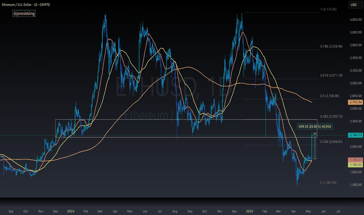Click the @jonnieking label box
This screenshot has height=215, width=364.
tap(24, 14)
